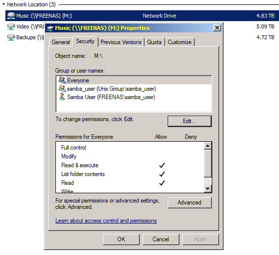Click the Samba User person icon
Screen dimensions: 279x255
62,97
